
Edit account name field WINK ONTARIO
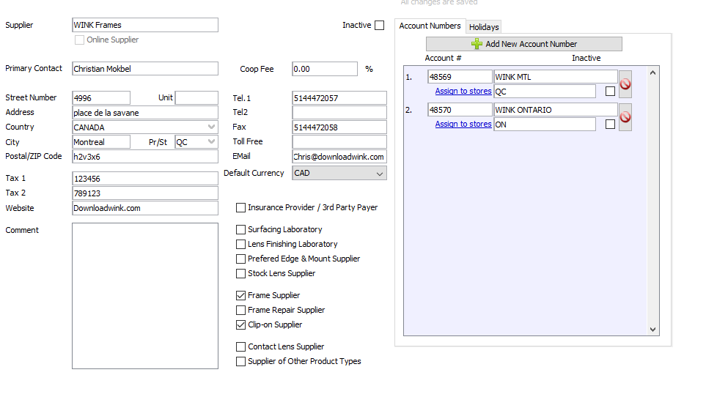click(x=556, y=110)
